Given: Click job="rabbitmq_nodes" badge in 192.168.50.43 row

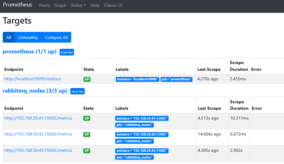Looking at the screenshot, I should (x=134, y=157).
